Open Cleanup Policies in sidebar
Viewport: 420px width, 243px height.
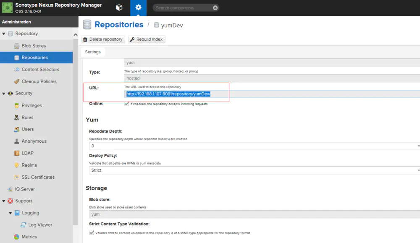[39, 81]
